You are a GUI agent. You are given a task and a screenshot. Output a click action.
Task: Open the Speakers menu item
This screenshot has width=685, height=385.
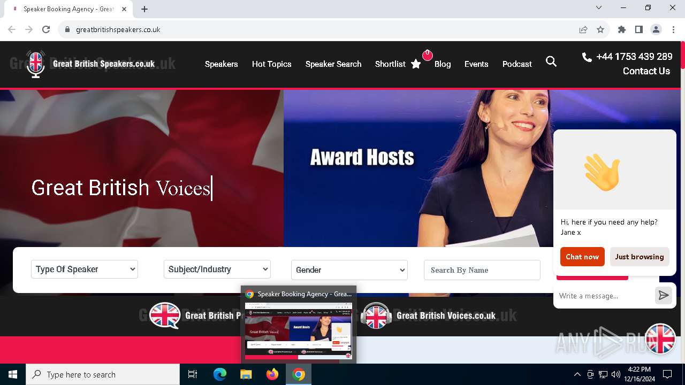(x=221, y=64)
